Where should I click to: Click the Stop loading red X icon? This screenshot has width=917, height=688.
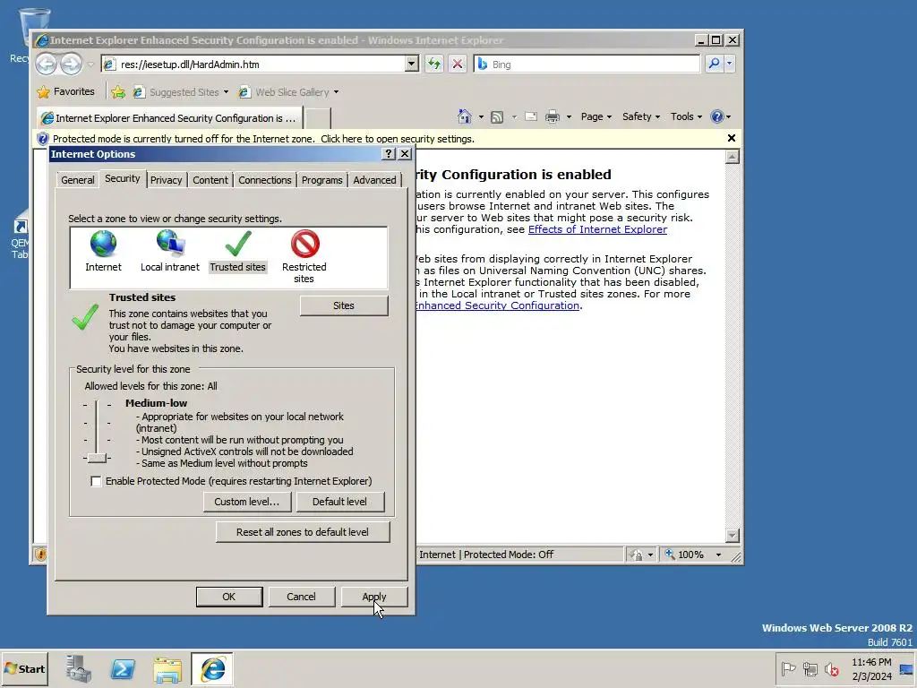coord(458,64)
